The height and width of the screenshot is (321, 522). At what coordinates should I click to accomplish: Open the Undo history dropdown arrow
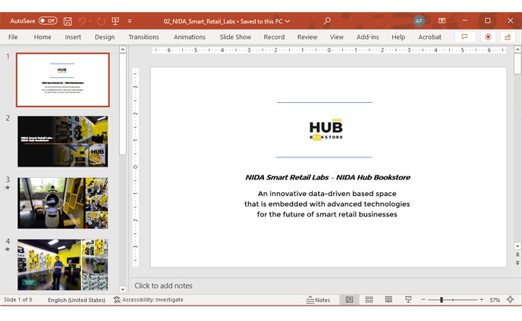(90, 21)
